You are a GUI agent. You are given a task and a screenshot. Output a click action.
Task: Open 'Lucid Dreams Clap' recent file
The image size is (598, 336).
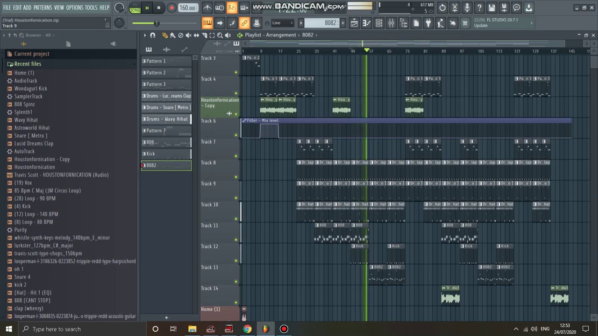coord(34,144)
